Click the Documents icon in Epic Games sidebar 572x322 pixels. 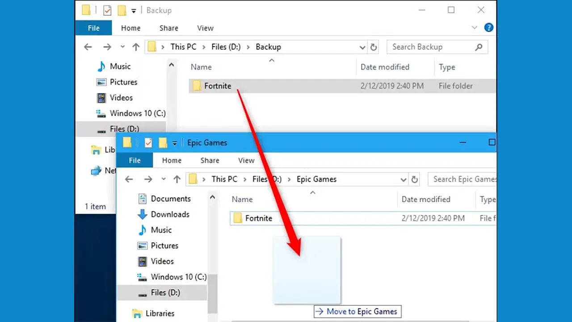(x=143, y=199)
